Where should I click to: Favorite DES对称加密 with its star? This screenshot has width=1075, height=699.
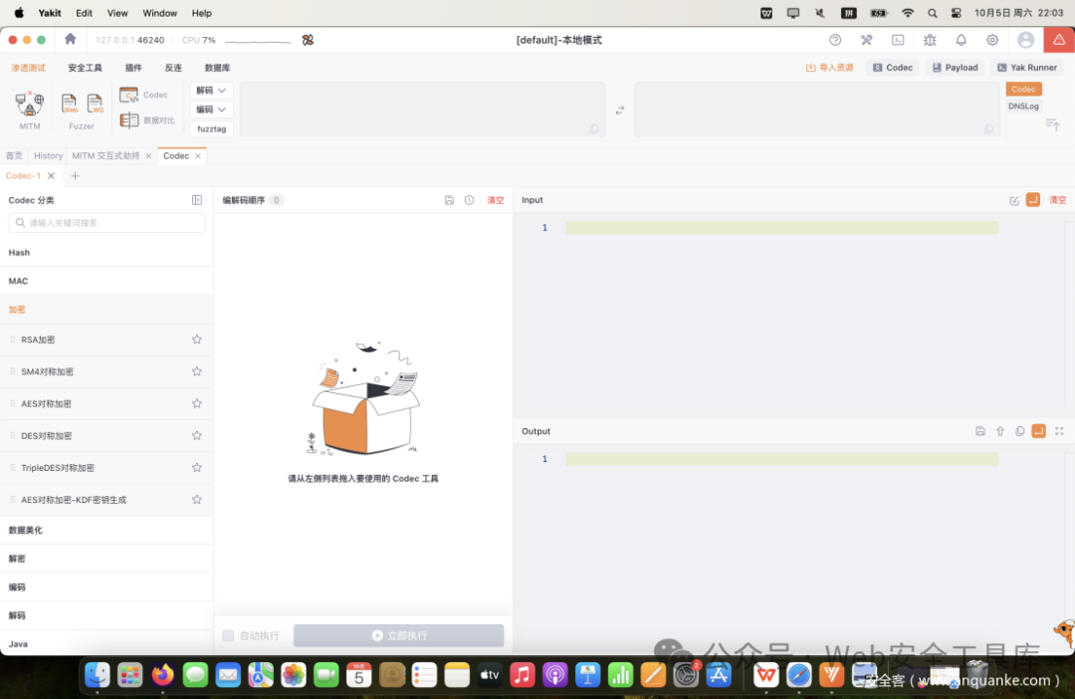coord(197,435)
